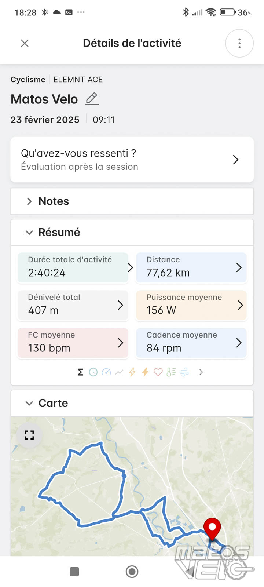Open the three-dot options menu

pos(239,43)
